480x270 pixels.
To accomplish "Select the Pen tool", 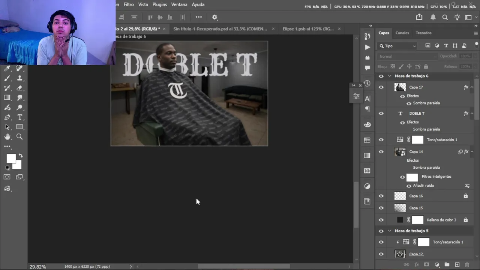I will point(7,117).
